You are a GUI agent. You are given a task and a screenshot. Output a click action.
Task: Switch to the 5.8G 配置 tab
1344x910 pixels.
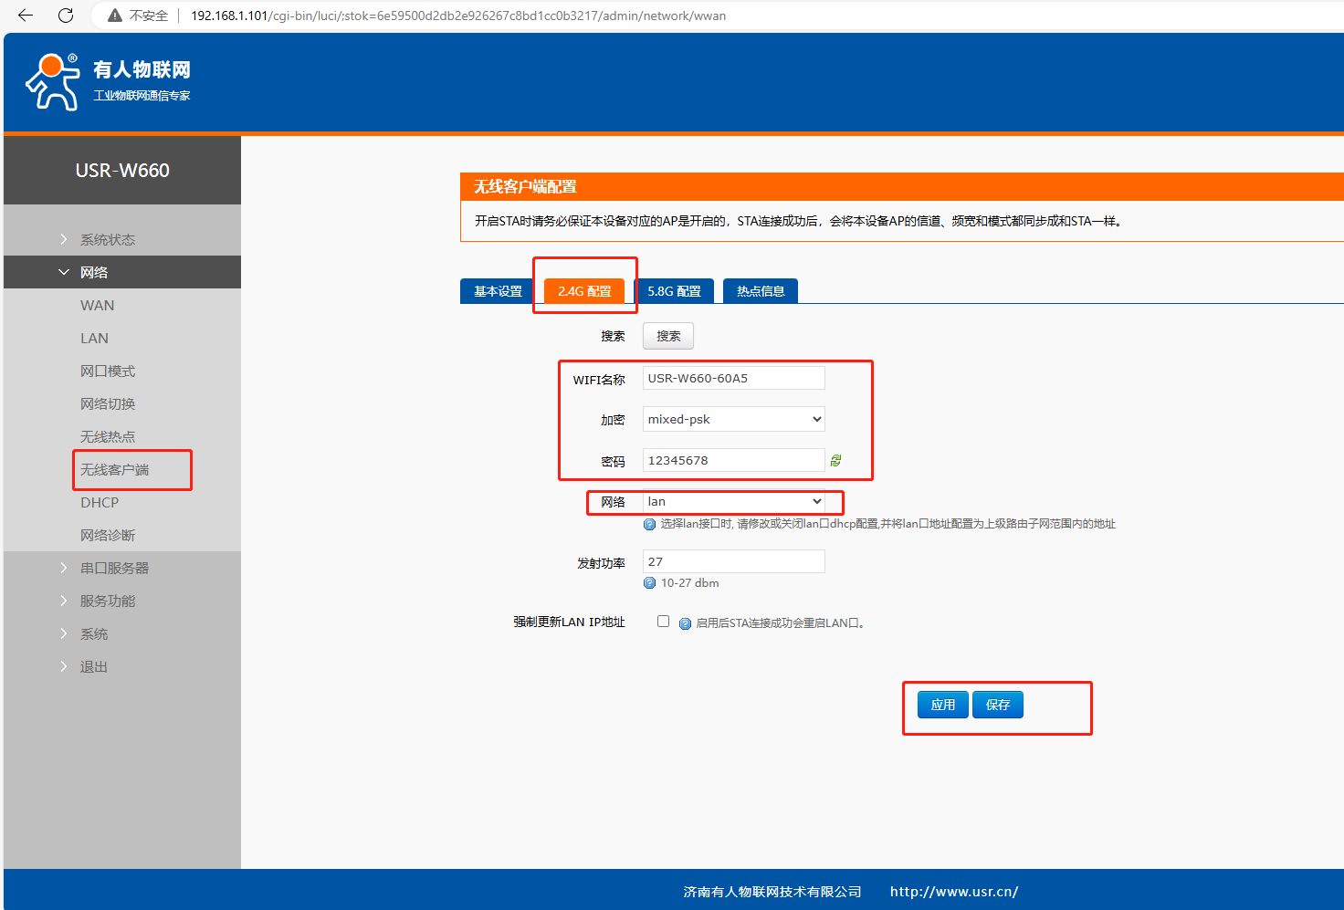(674, 291)
